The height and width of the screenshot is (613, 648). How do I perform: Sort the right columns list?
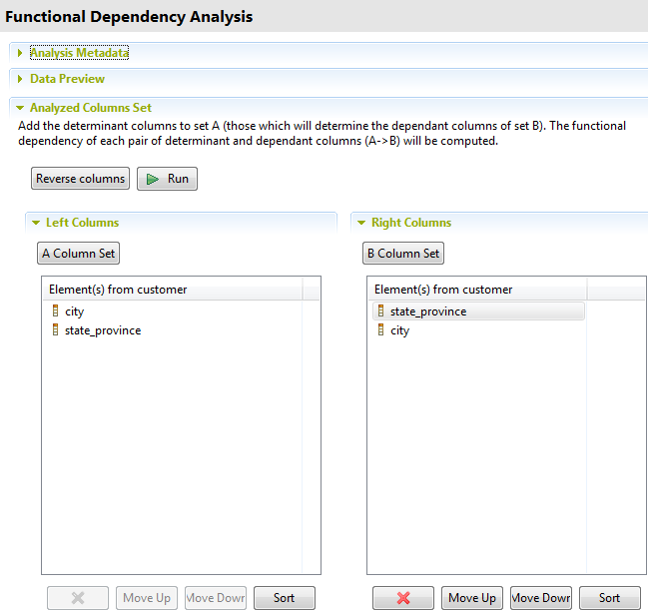click(609, 598)
